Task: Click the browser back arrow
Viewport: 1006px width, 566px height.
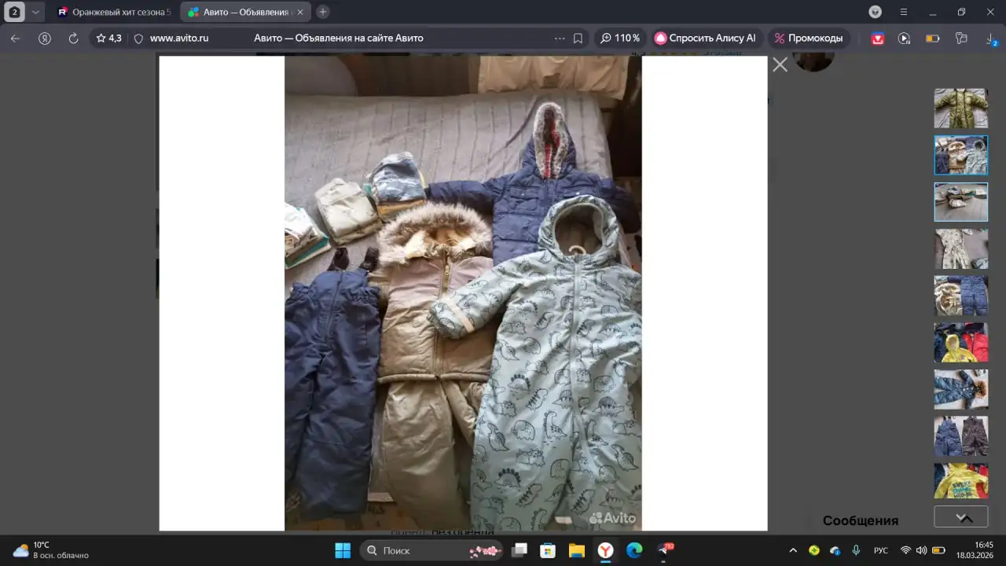Action: 15,38
